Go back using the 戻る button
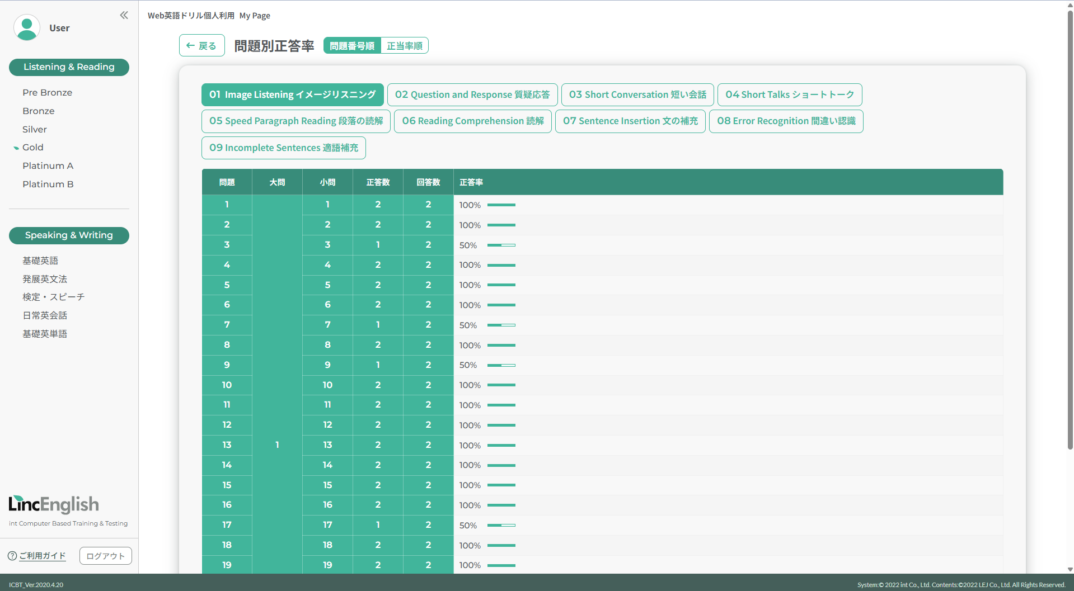This screenshot has height=591, width=1074. (x=201, y=46)
